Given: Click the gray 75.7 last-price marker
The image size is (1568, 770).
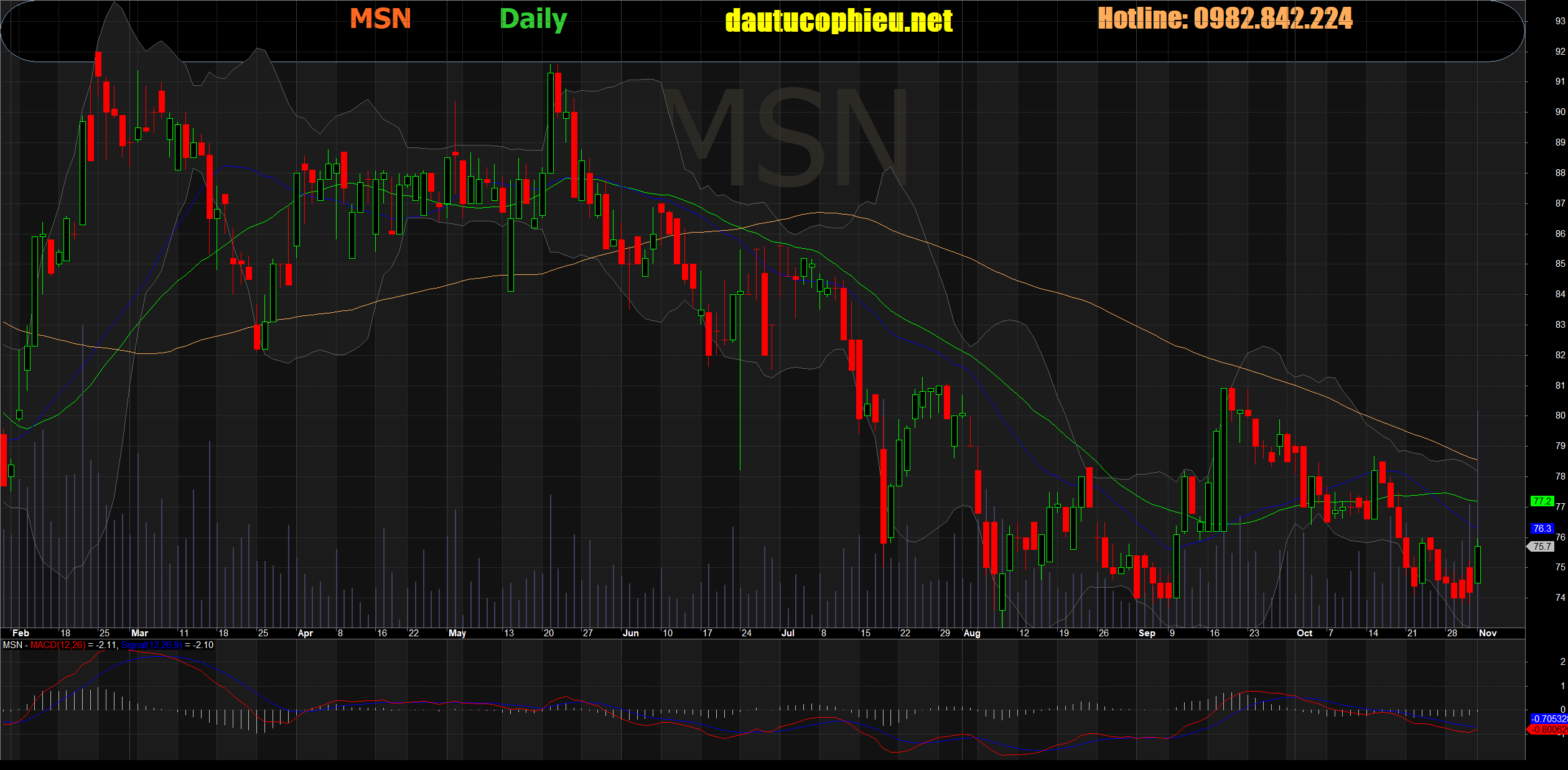Looking at the screenshot, I should pos(1542,546).
